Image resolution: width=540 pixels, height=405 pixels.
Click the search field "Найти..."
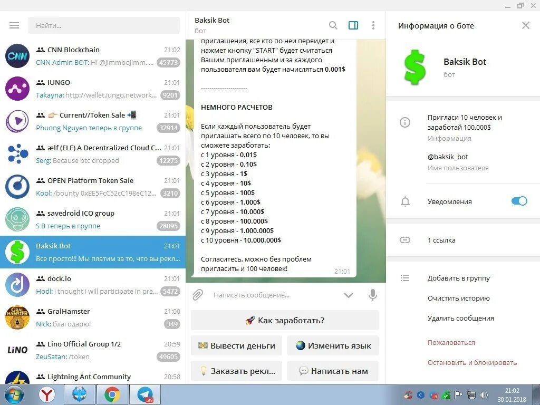point(104,25)
